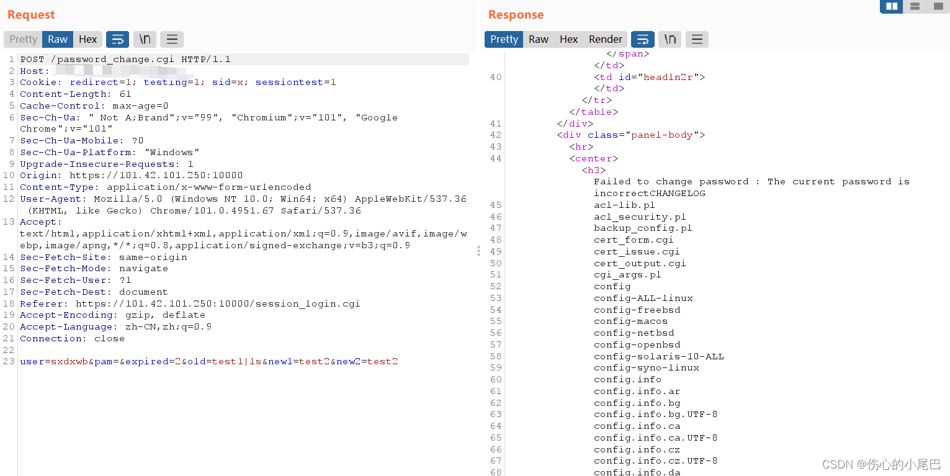Open hamburger options menu in Request panel
This screenshot has width=950, height=476.
coord(172,39)
